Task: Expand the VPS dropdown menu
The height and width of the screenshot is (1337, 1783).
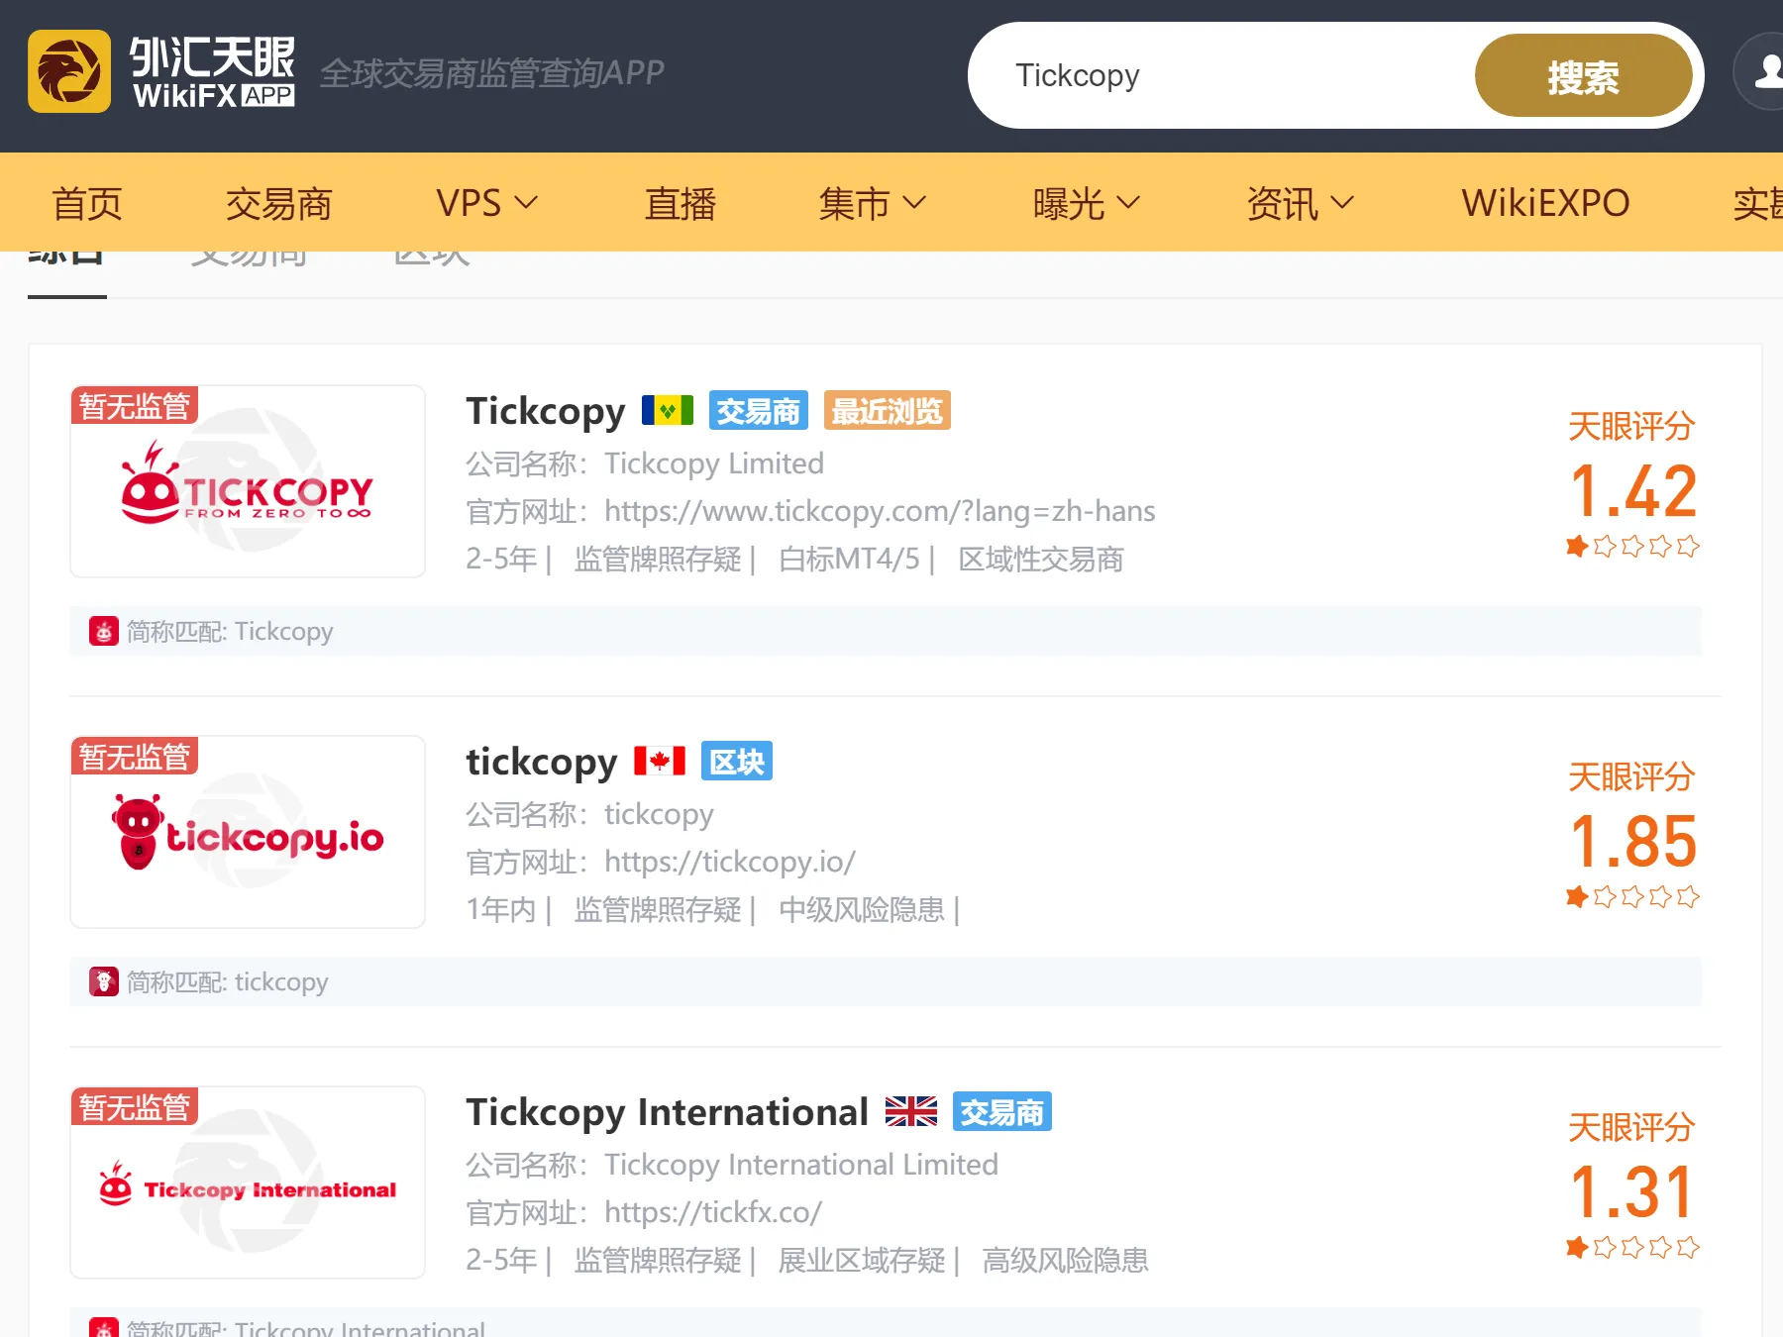Action: 487,203
